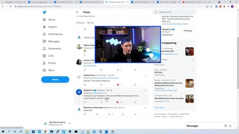The image size is (239, 134).
Task: Share the Ubiquiti Inc reply
Action: [135, 102]
